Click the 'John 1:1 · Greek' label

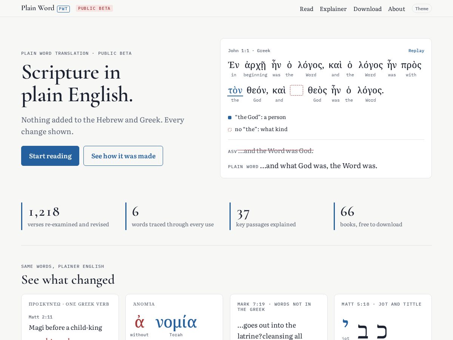pos(249,51)
